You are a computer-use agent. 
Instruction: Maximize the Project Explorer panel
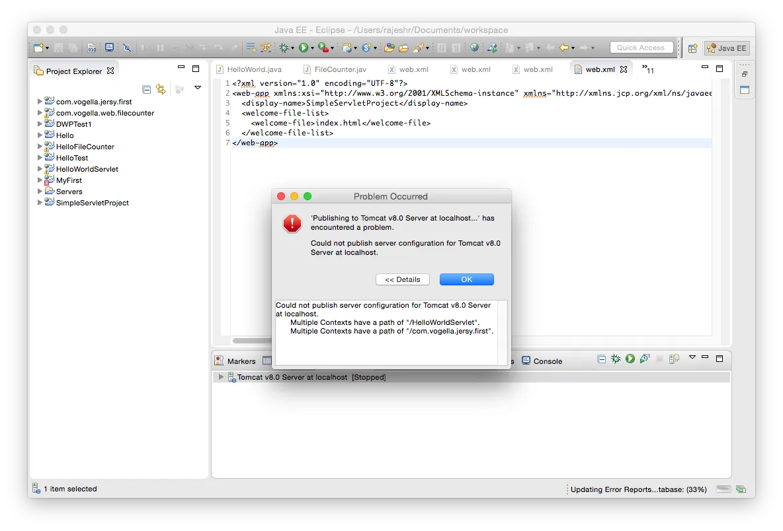tap(196, 69)
